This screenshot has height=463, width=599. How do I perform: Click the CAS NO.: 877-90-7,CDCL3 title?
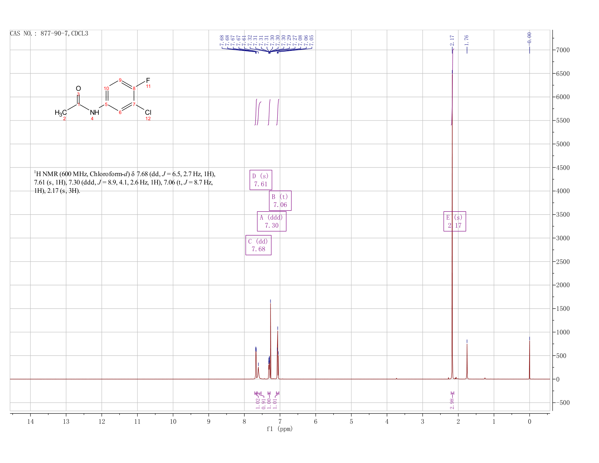[49, 34]
